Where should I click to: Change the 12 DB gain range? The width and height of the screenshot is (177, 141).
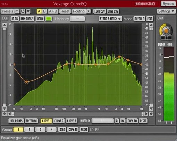click(15, 19)
